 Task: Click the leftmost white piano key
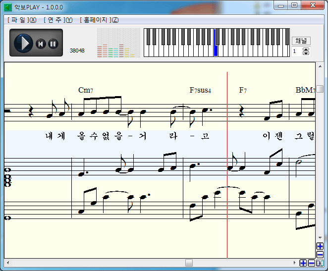146,51
